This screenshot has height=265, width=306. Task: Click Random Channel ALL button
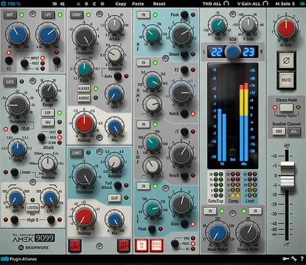tap(294, 131)
